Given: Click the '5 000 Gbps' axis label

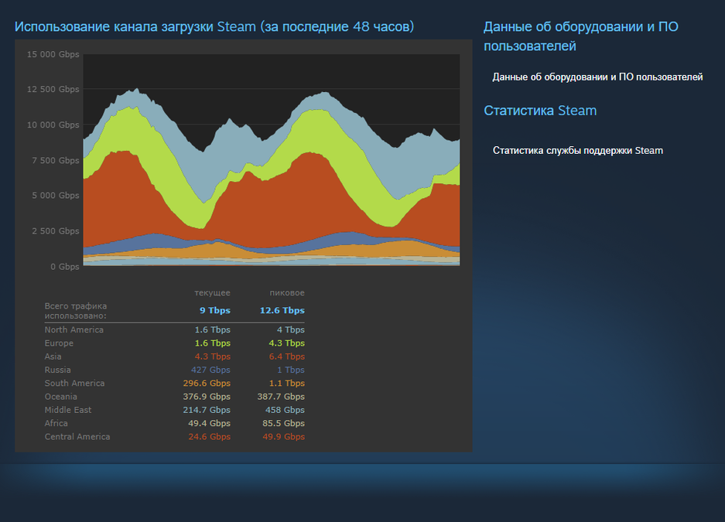Looking at the screenshot, I should (x=56, y=196).
